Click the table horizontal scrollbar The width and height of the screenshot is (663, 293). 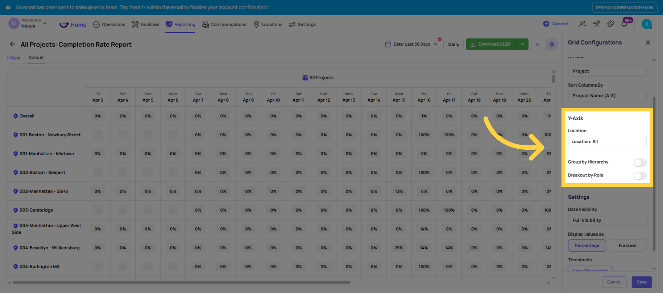pyautogui.click(x=181, y=282)
